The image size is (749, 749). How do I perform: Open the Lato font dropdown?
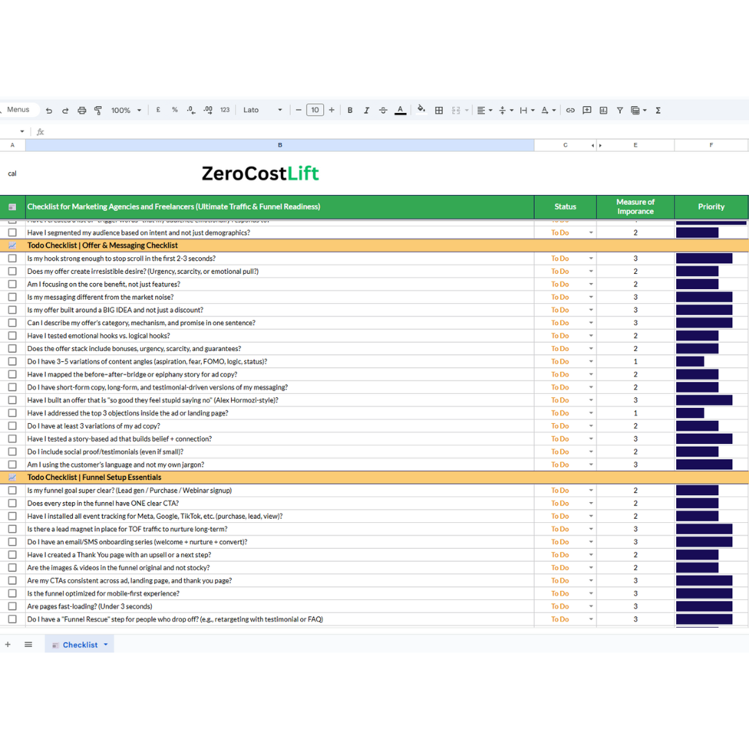point(262,110)
